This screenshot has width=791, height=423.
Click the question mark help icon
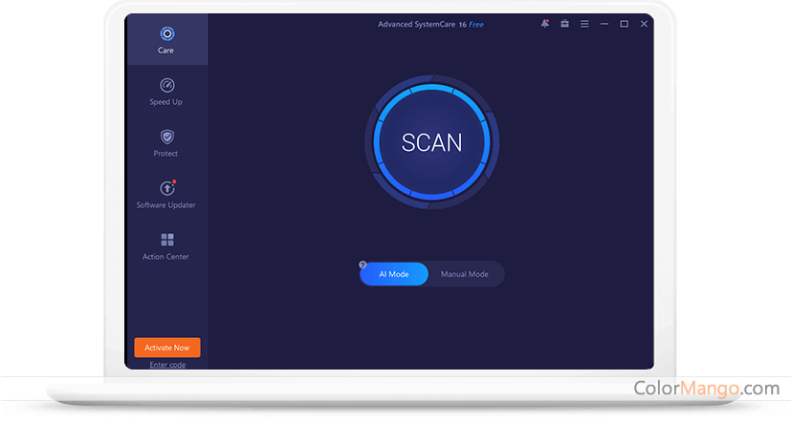(x=363, y=264)
